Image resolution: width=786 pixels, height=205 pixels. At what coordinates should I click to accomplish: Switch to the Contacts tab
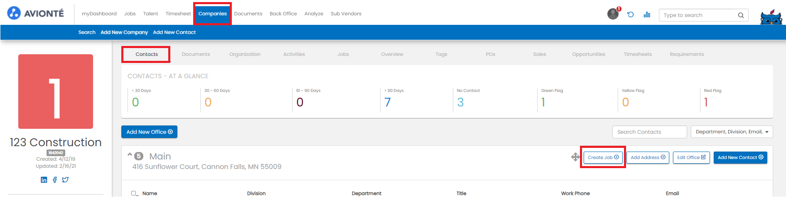tap(147, 54)
